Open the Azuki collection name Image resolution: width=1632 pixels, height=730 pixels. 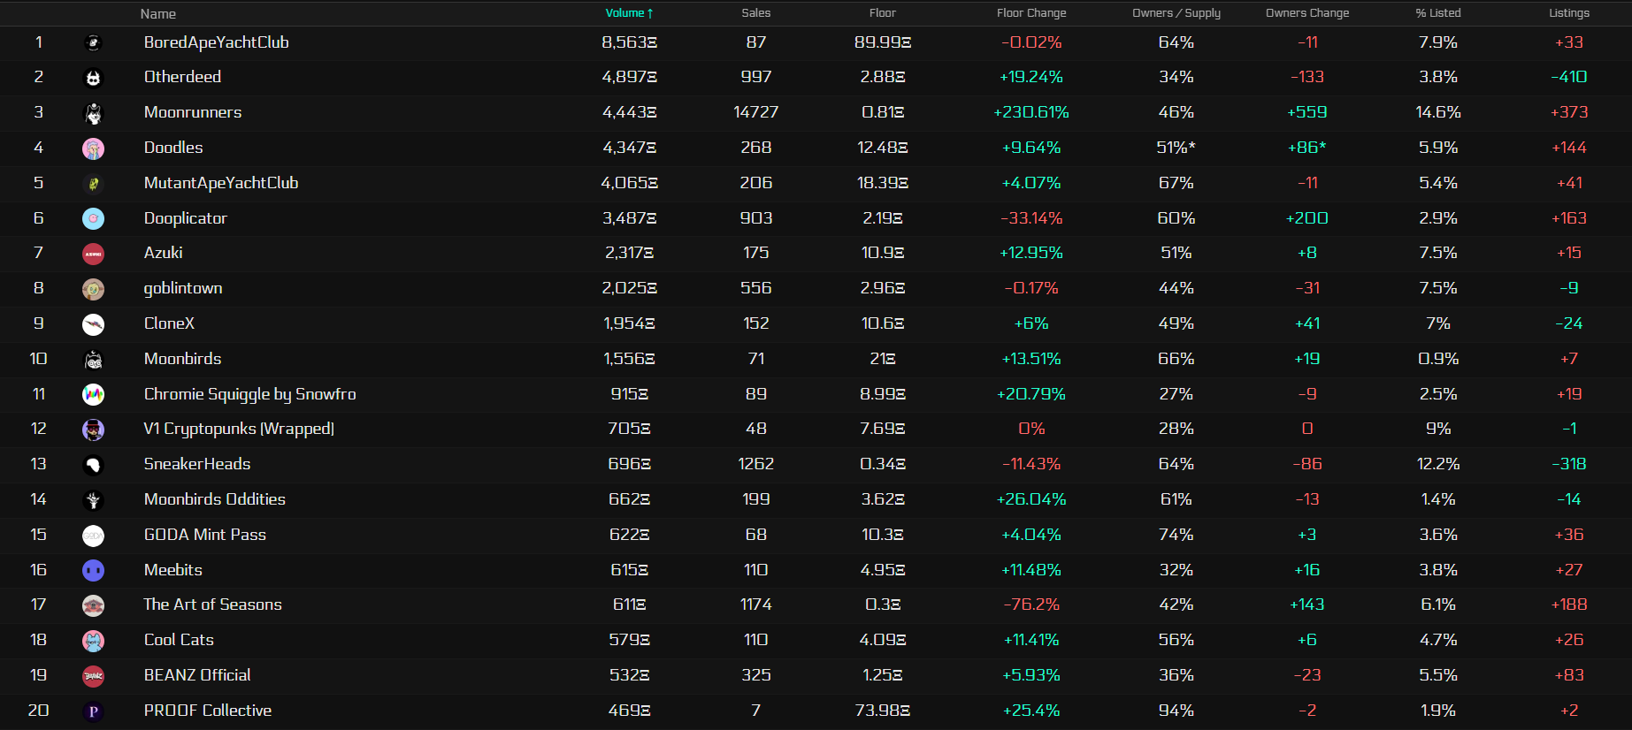tap(164, 253)
